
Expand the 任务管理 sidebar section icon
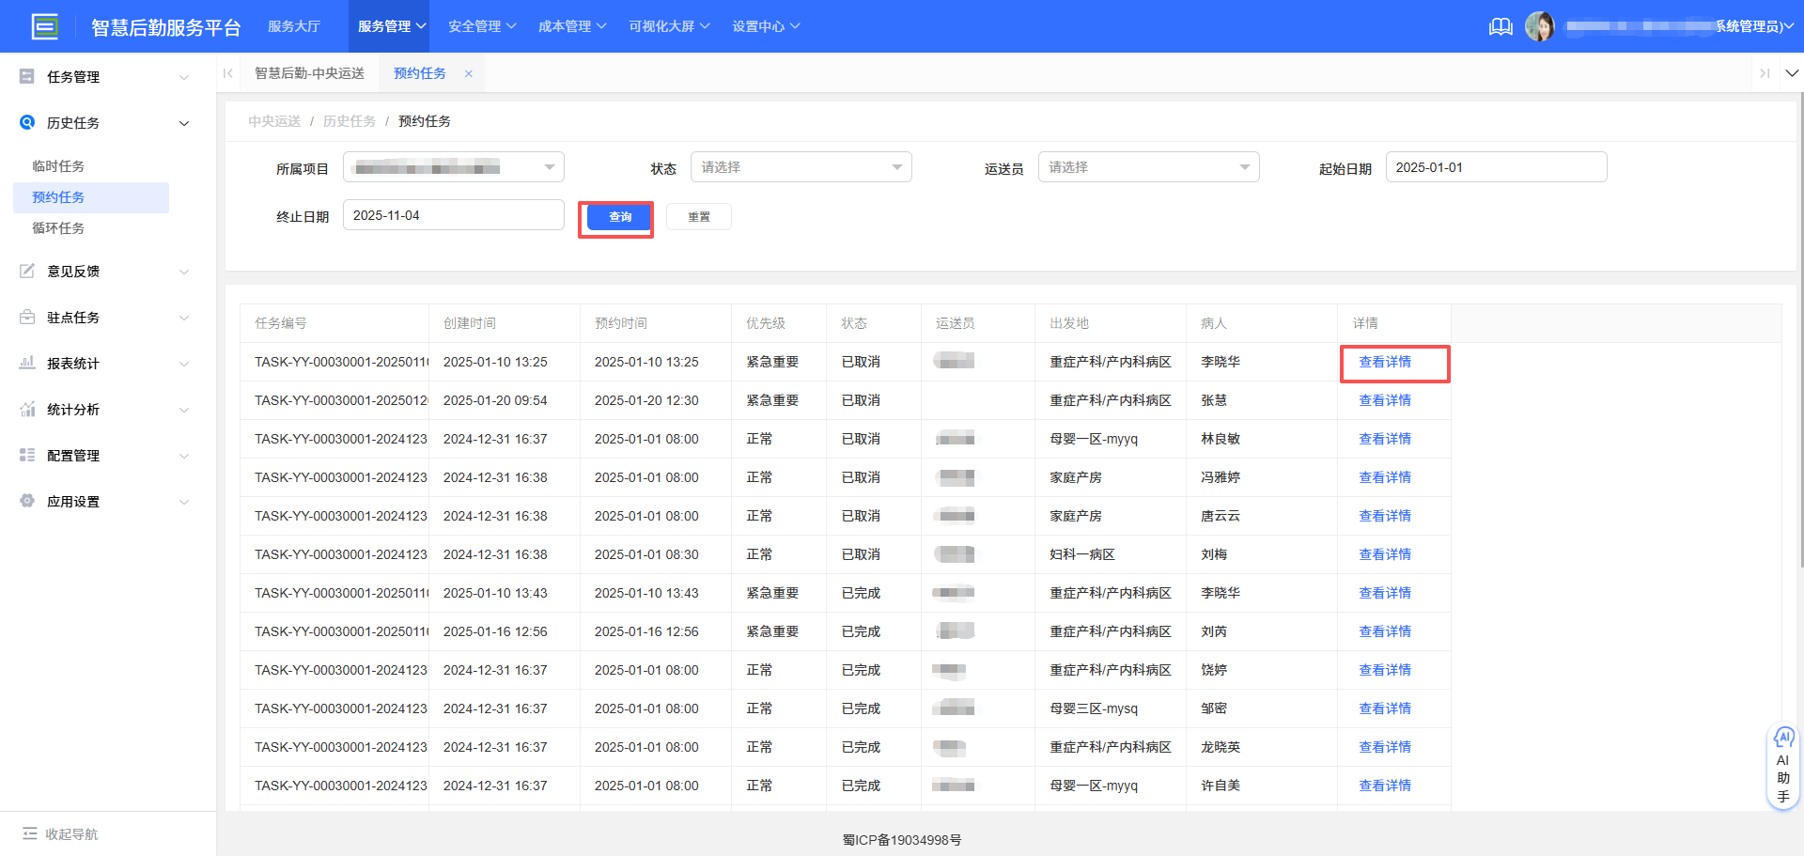point(26,76)
